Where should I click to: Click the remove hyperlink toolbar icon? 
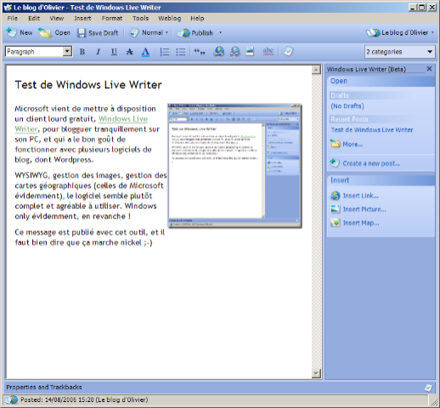[x=234, y=52]
